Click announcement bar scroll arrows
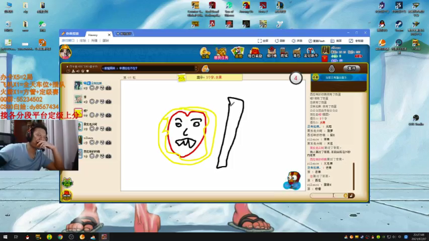 coord(196,68)
